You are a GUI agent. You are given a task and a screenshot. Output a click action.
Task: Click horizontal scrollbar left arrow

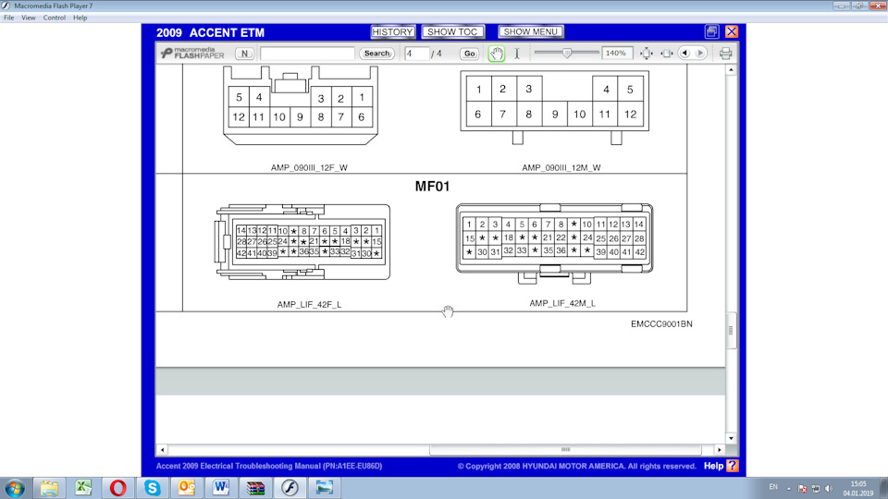click(163, 450)
